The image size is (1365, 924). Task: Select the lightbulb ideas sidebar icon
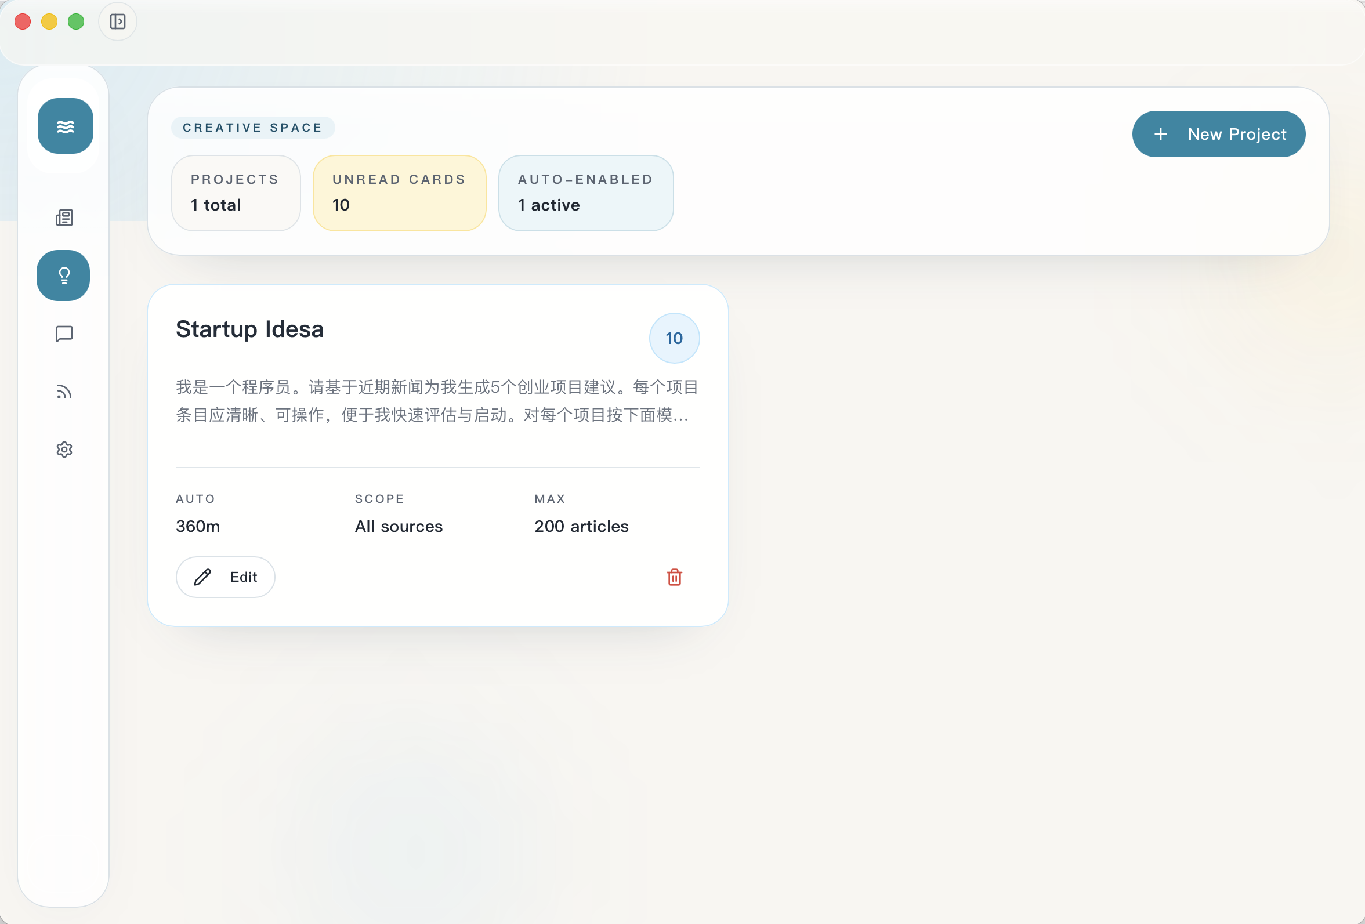point(63,276)
